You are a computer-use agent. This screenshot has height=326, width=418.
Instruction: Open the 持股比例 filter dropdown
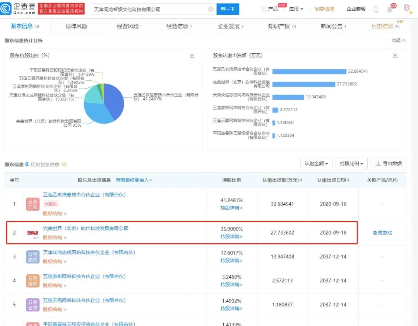351,163
